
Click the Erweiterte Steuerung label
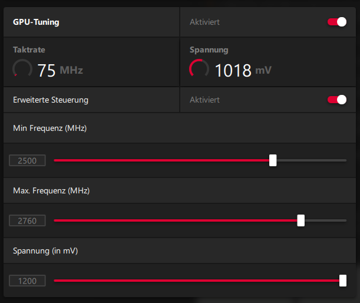point(51,100)
